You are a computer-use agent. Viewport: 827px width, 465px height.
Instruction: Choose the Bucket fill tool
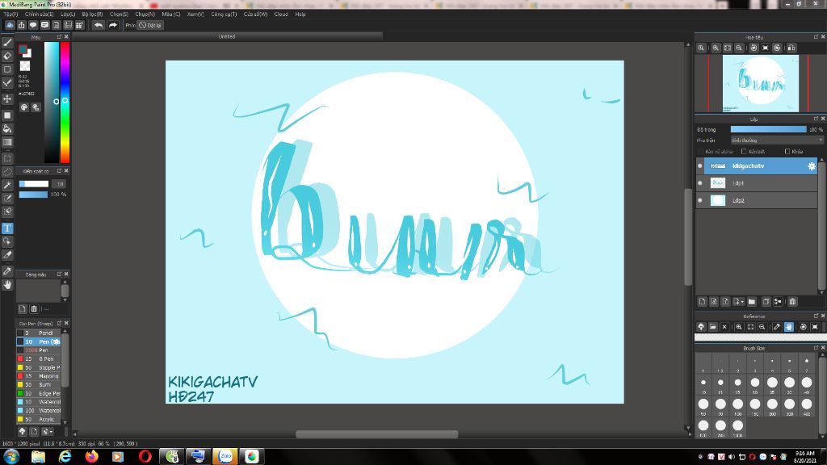(x=7, y=128)
